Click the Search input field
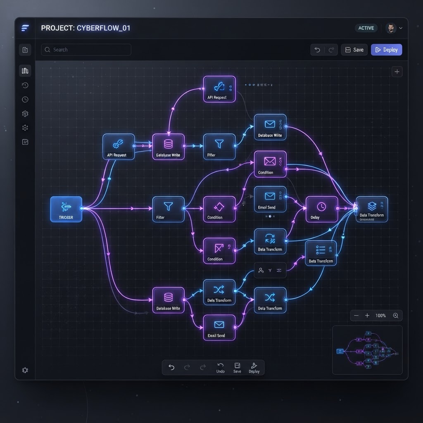This screenshot has width=423, height=423. (x=86, y=50)
